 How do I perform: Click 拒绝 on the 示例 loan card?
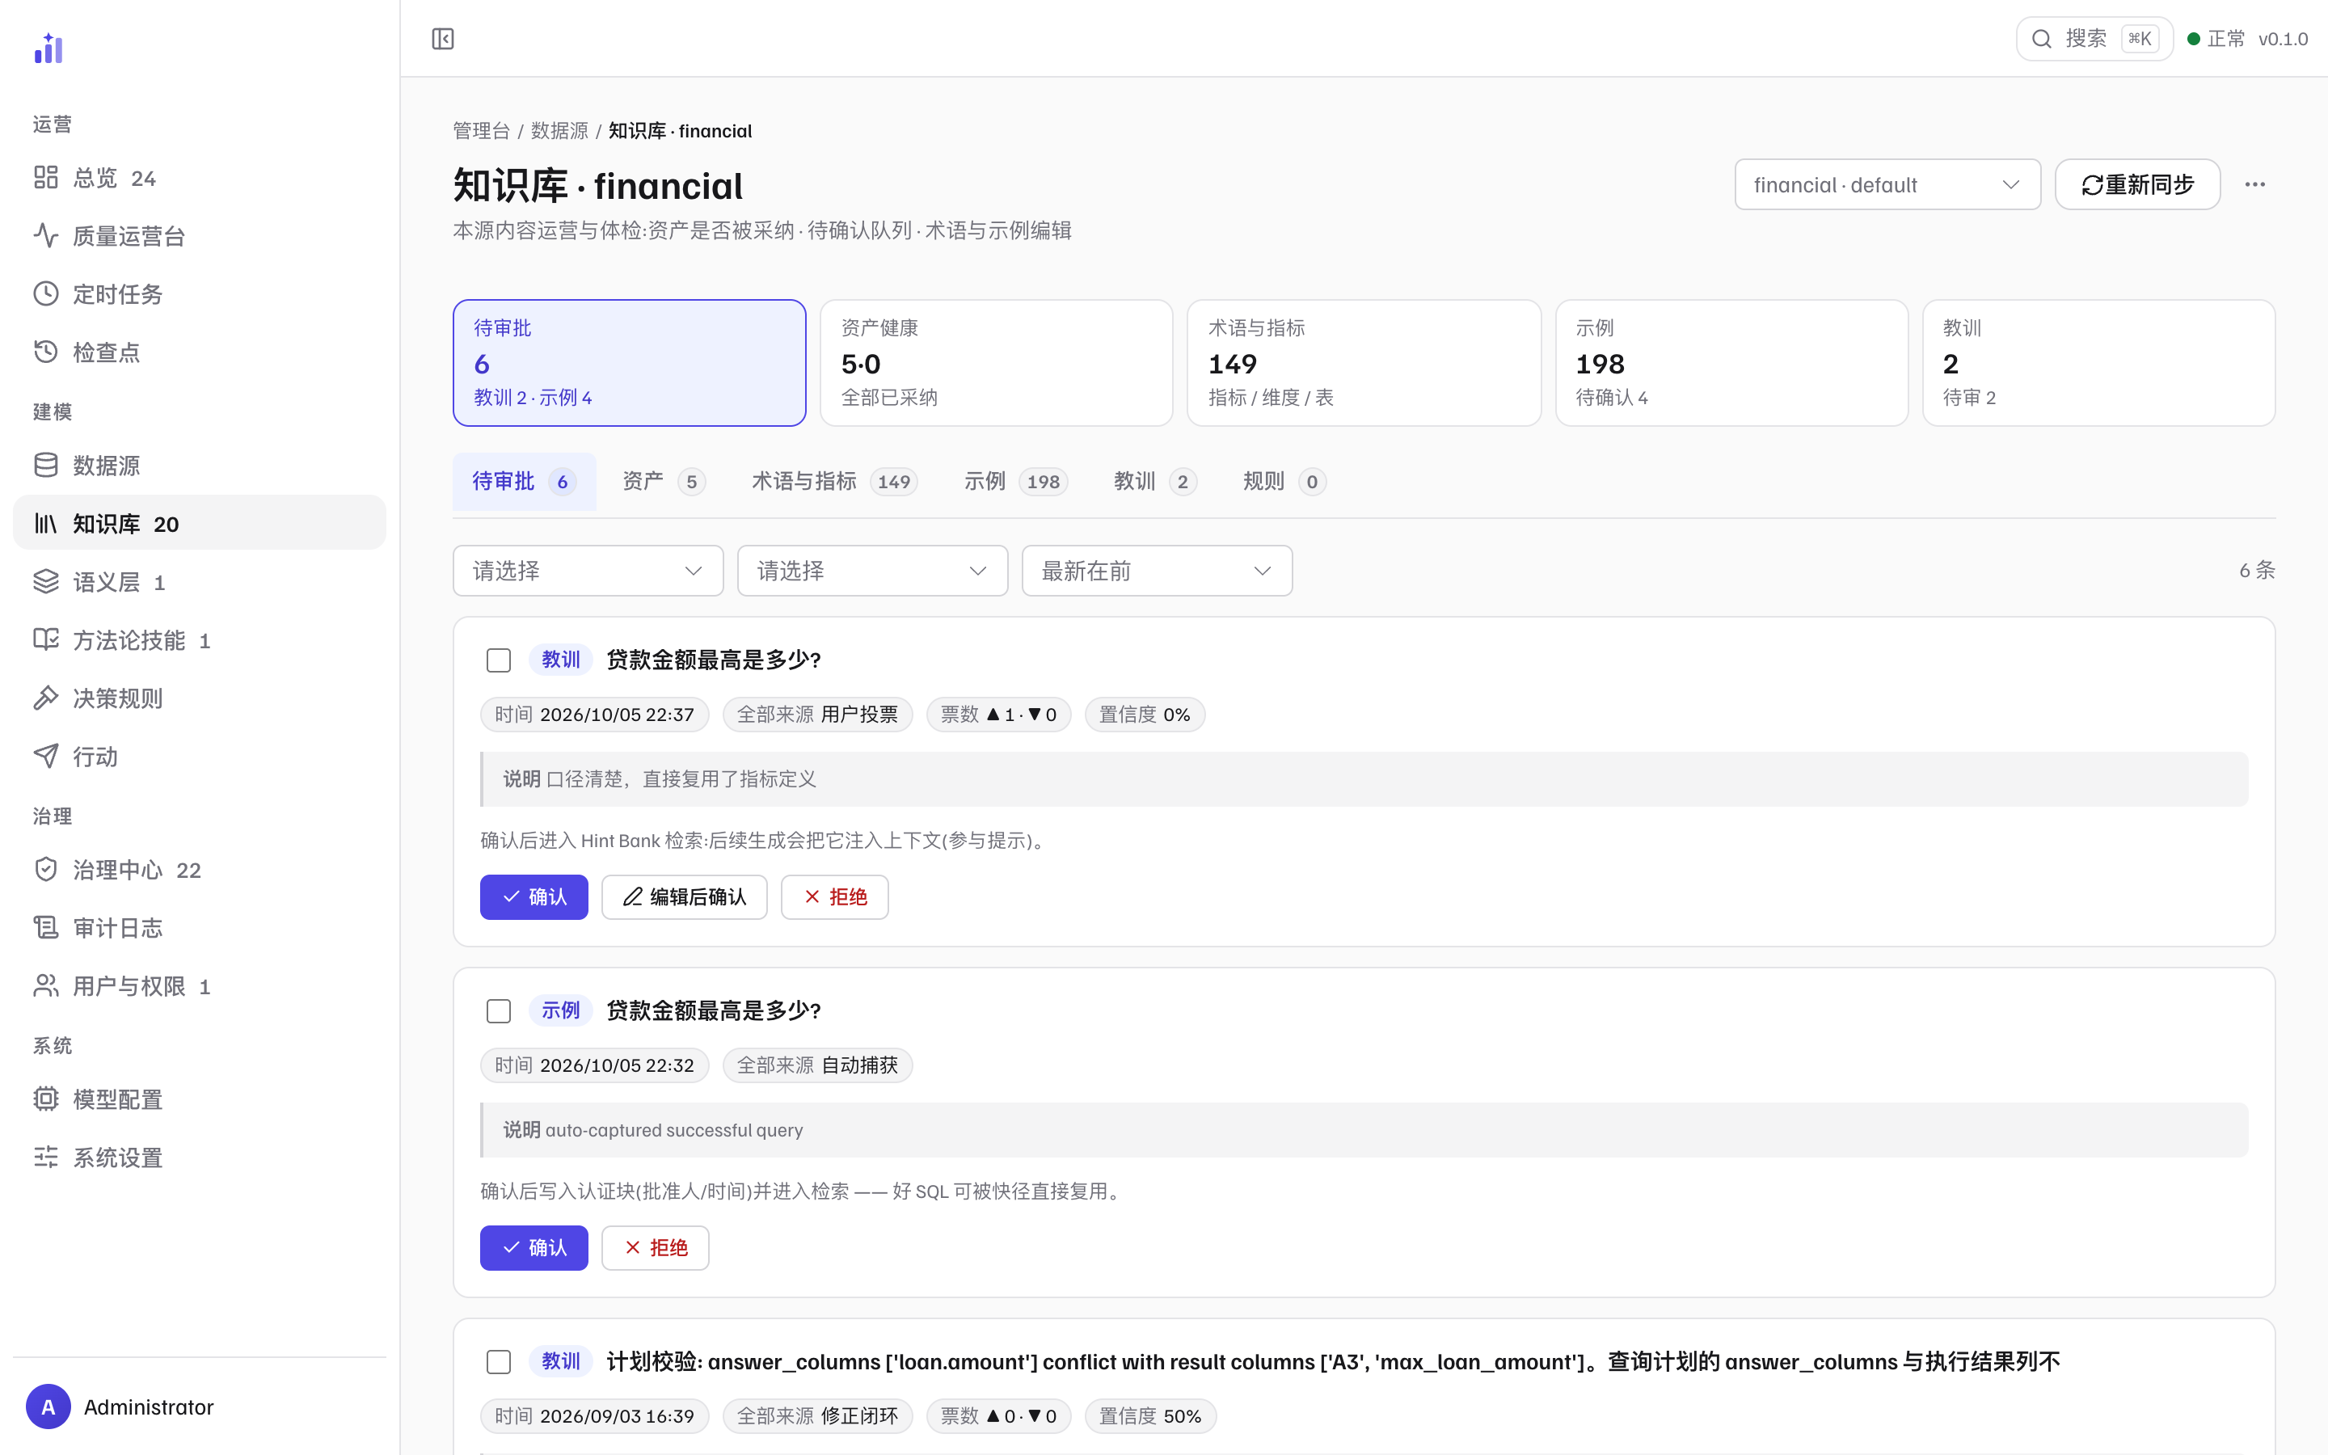pyautogui.click(x=655, y=1248)
